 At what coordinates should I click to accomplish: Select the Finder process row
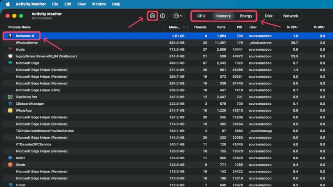168,185
